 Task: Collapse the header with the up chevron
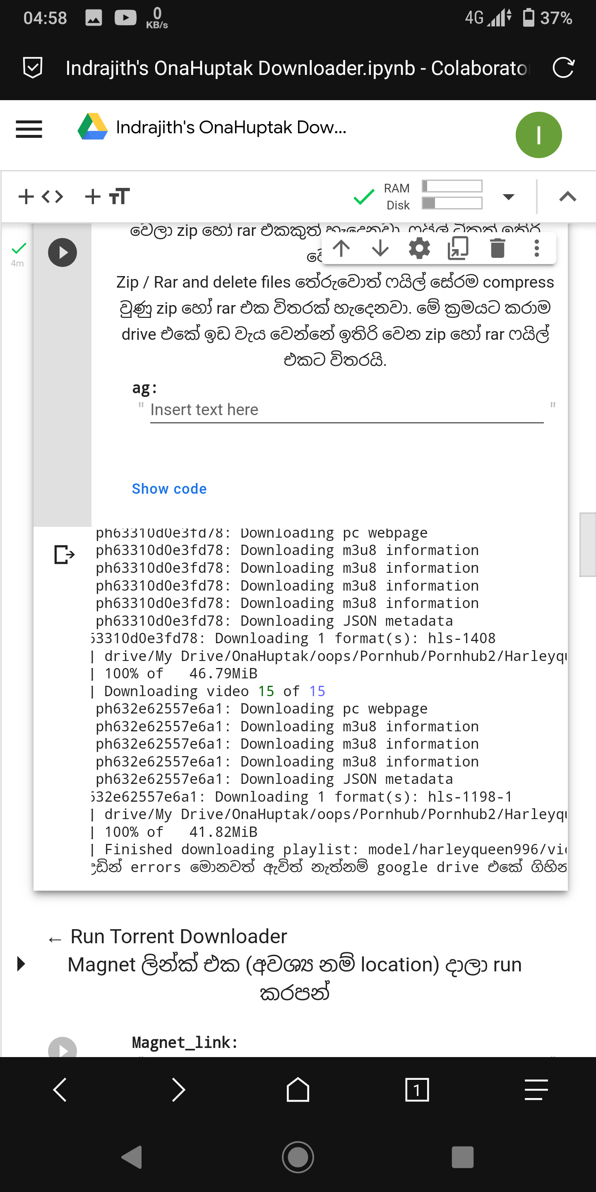tap(567, 197)
